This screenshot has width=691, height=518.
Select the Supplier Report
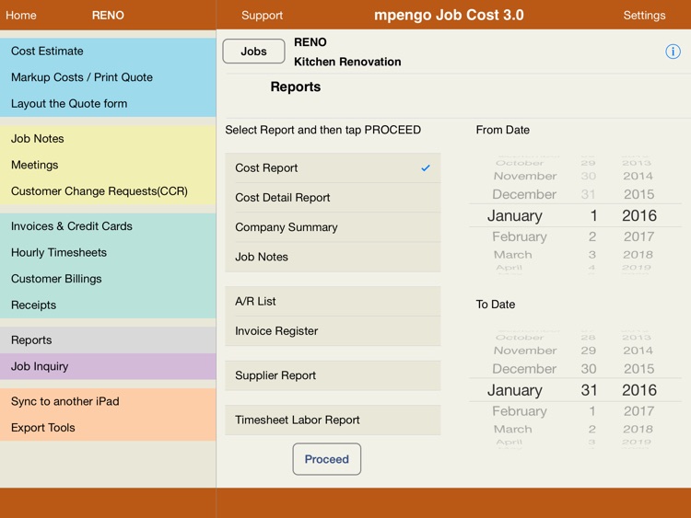click(x=333, y=375)
